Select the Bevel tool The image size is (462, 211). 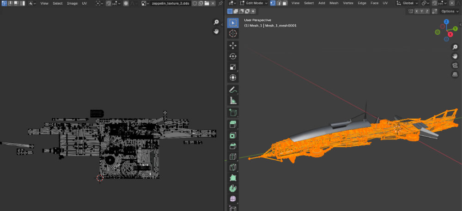coord(233,146)
